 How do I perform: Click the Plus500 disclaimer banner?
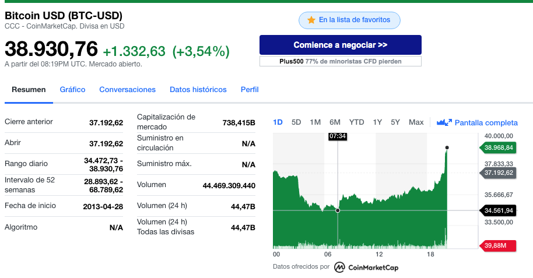(340, 62)
